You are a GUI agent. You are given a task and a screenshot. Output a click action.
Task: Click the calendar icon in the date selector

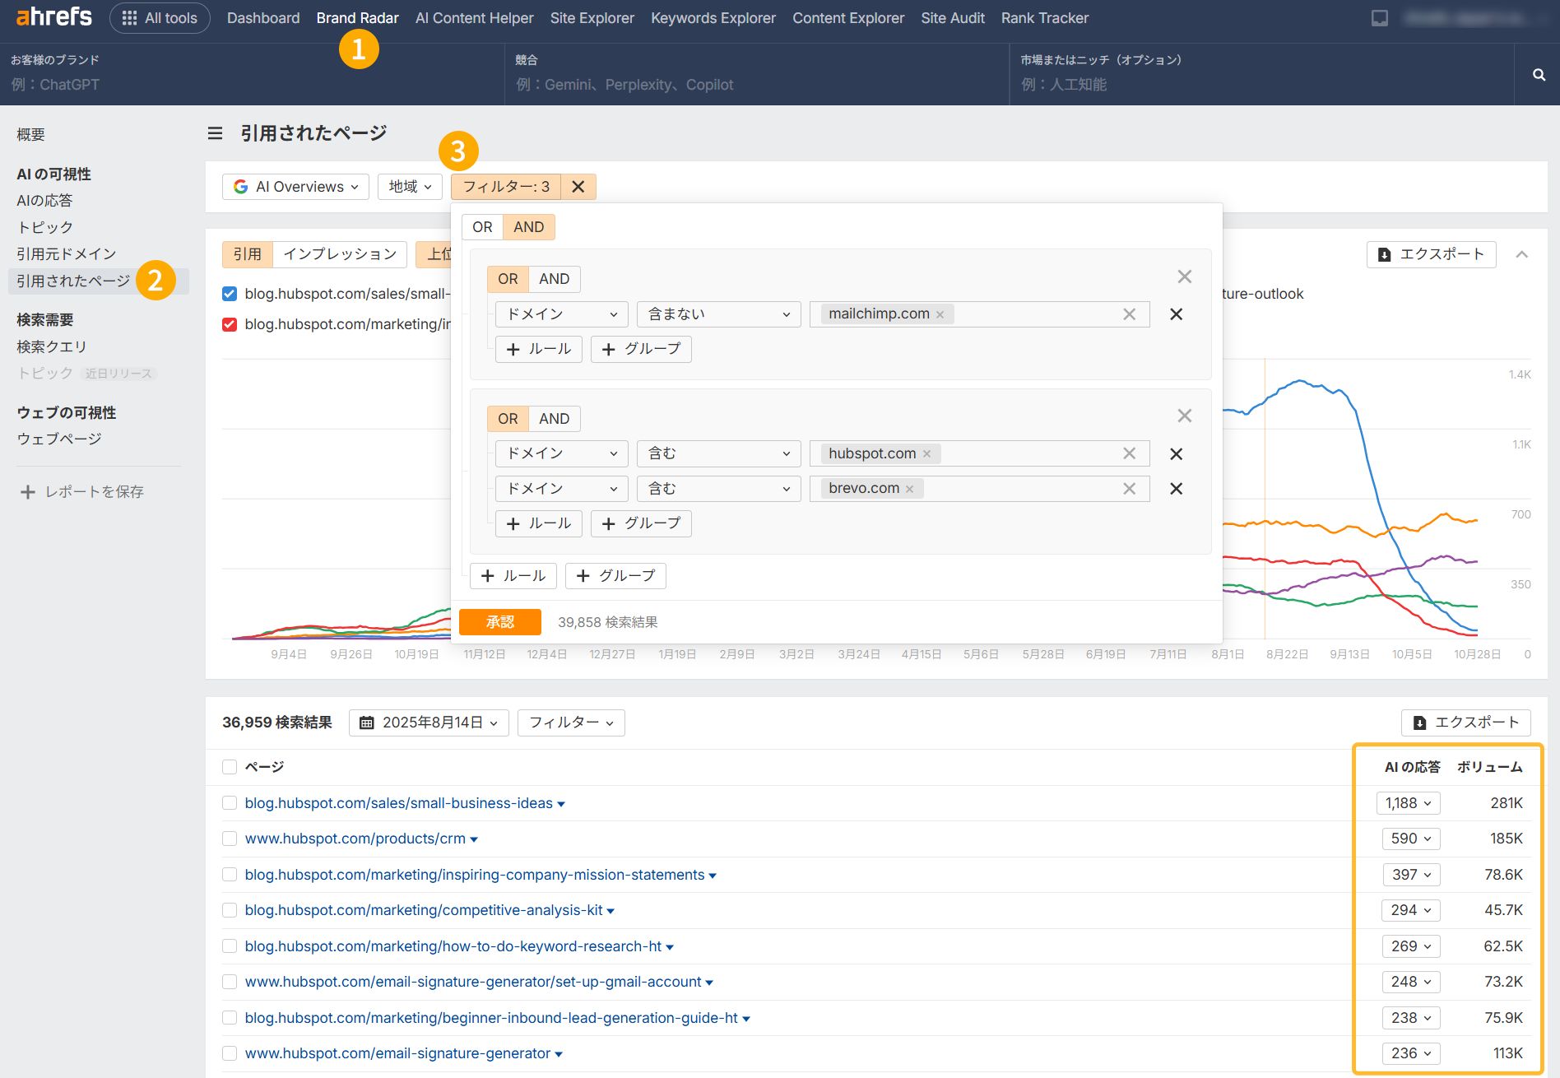click(x=368, y=723)
